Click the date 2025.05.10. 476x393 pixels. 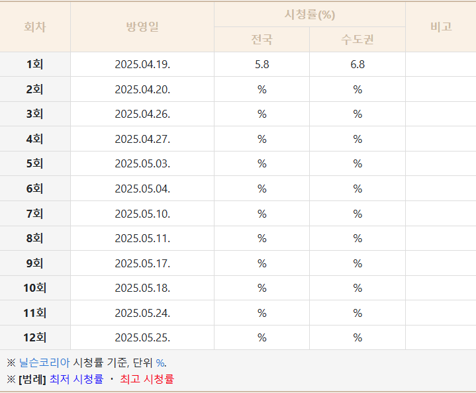pyautogui.click(x=142, y=214)
